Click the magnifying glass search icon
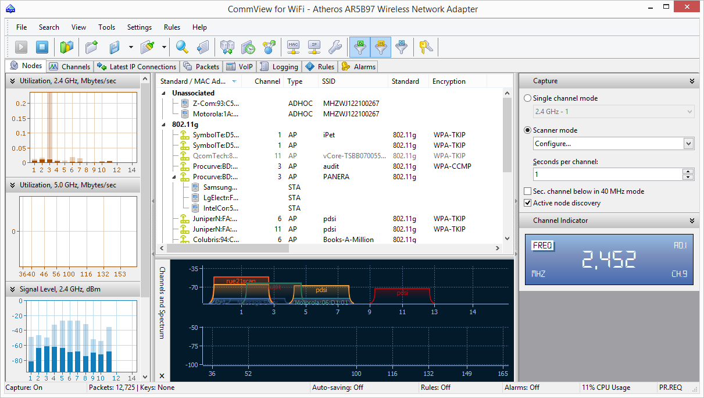 point(183,47)
